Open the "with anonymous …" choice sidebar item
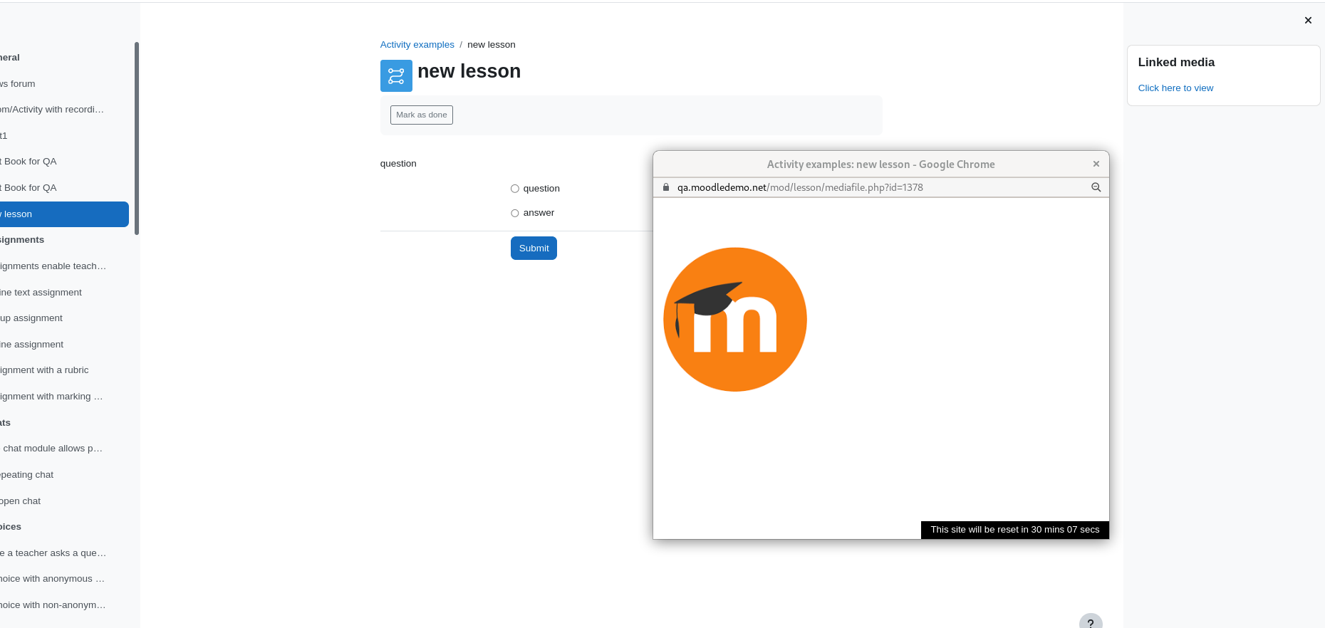 coord(53,579)
